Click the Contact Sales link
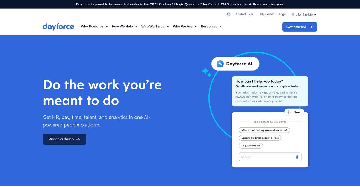 [244, 14]
